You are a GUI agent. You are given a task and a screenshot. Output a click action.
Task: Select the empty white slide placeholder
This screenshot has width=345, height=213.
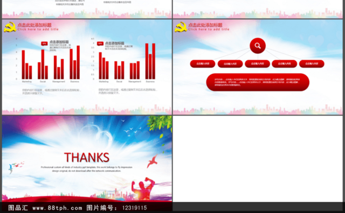coord(258,159)
